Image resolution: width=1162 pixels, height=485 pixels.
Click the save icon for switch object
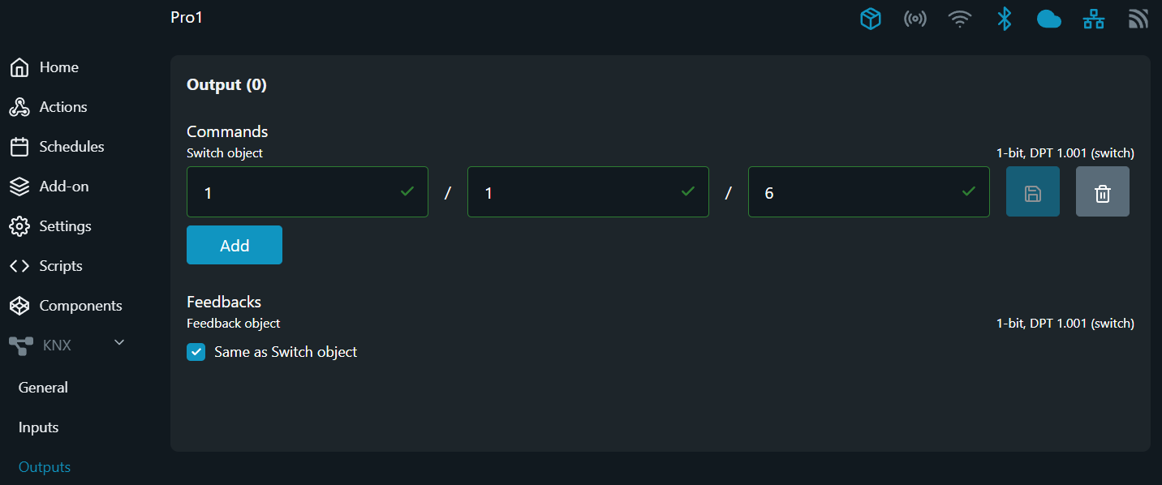[x=1033, y=192]
